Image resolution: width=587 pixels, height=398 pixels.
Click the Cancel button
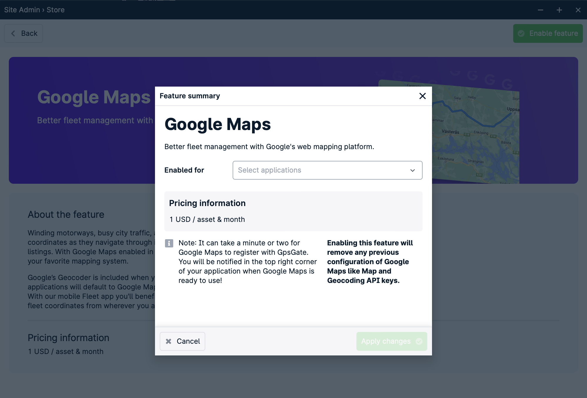coord(182,341)
